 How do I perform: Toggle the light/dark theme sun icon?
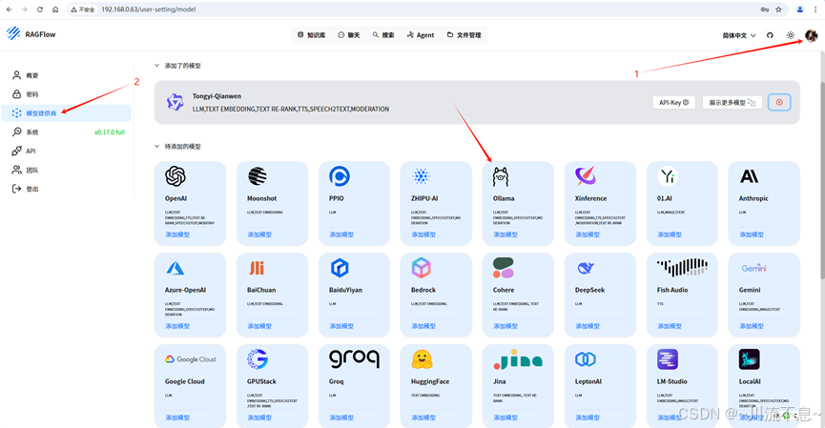pyautogui.click(x=791, y=35)
